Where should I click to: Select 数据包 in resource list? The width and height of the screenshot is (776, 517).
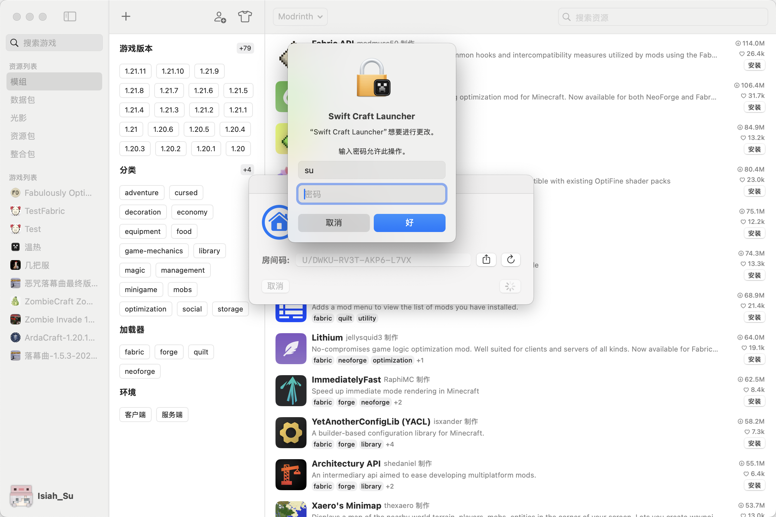pyautogui.click(x=22, y=100)
